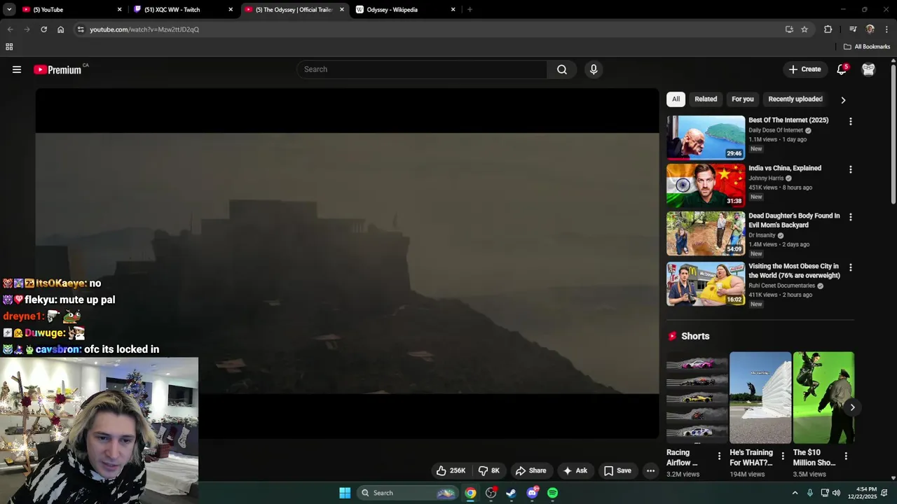Open Daily Dose Of Internet channel

776,130
